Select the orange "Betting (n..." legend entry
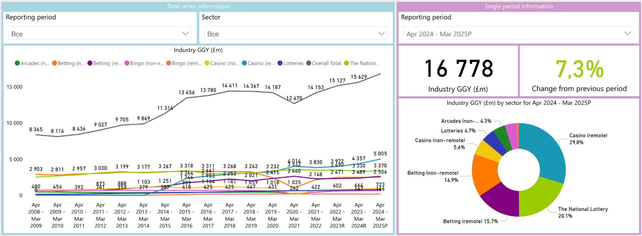 pyautogui.click(x=68, y=63)
